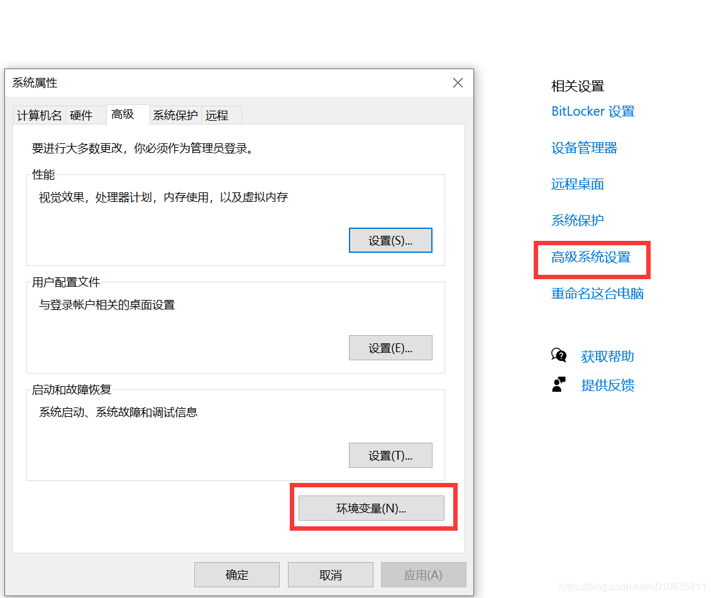Click the performance description starting 视觉效果
Screen dimensions: 711x598
[x=163, y=197]
